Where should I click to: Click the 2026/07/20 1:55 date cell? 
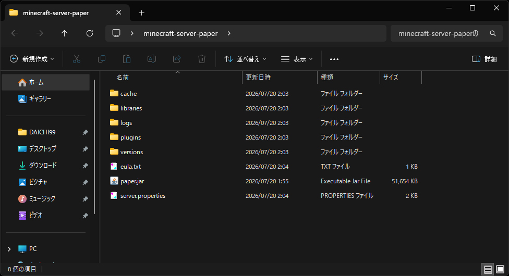[267, 181]
